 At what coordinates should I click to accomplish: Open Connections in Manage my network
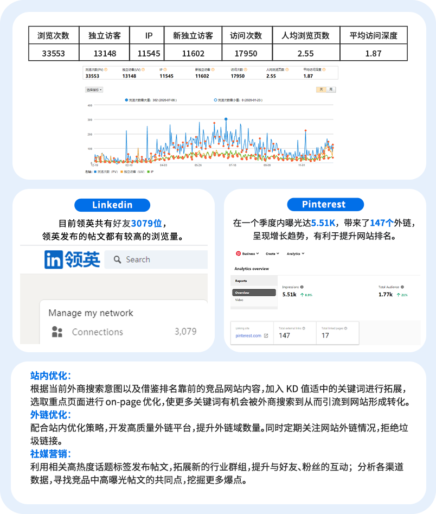click(98, 332)
